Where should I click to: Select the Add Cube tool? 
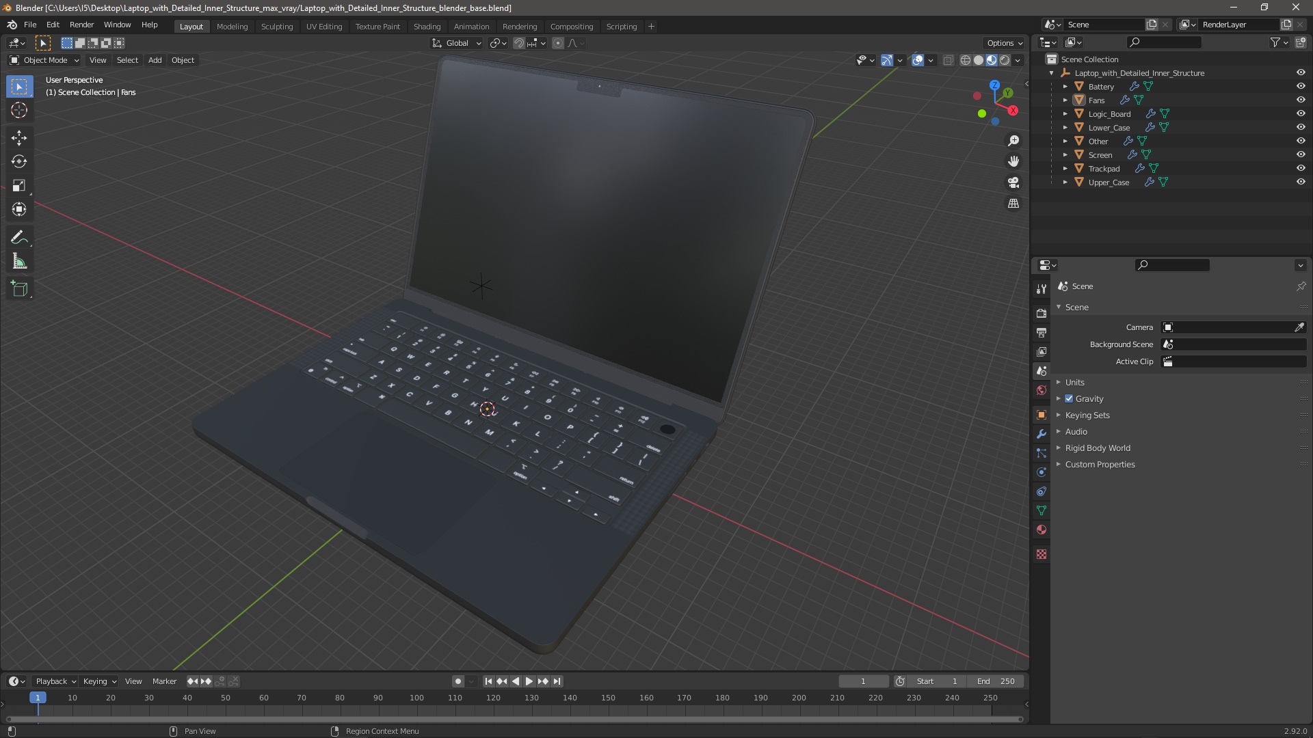[19, 289]
